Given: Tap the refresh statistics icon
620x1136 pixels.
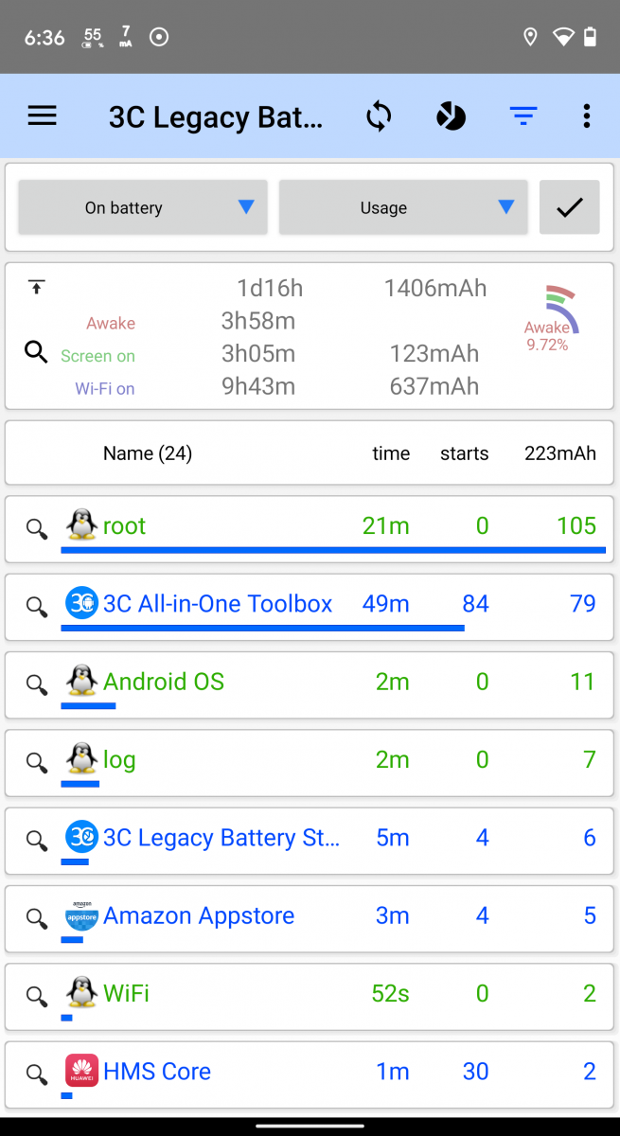Looking at the screenshot, I should tap(379, 116).
